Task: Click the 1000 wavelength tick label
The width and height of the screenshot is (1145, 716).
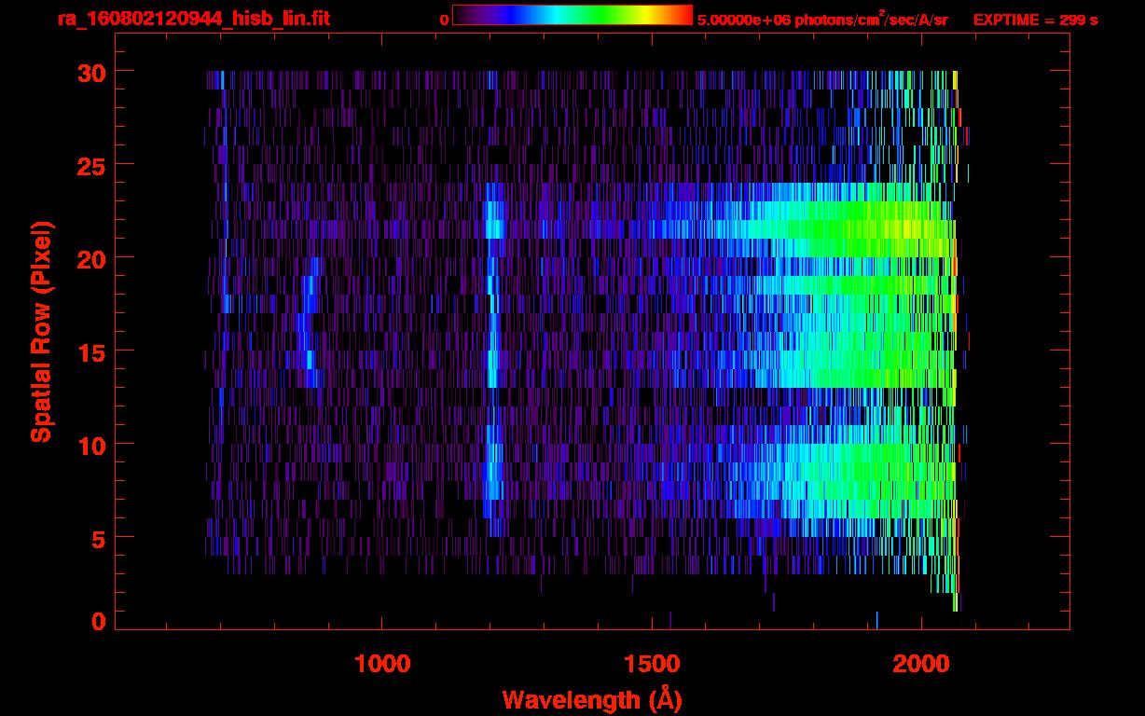Action: click(382, 664)
